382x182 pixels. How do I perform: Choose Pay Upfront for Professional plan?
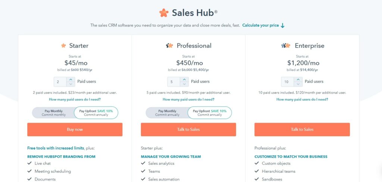[210, 113]
